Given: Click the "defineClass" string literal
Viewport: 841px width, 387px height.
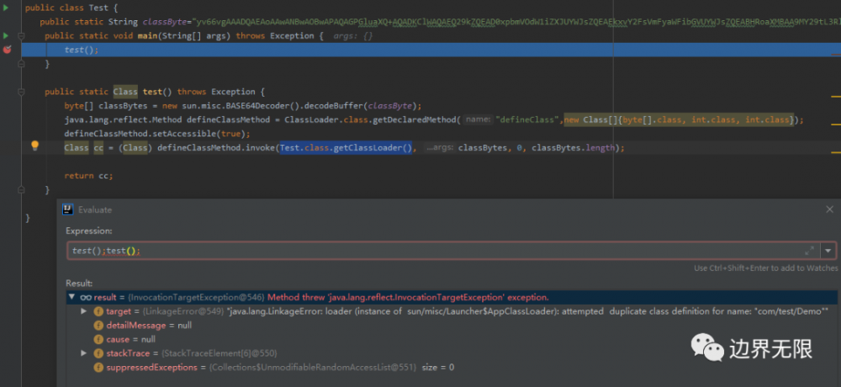Looking at the screenshot, I should (x=528, y=119).
